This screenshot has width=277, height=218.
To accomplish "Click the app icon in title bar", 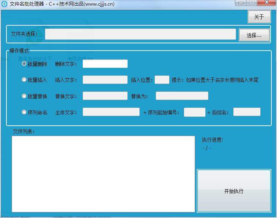I will pyautogui.click(x=4, y=4).
